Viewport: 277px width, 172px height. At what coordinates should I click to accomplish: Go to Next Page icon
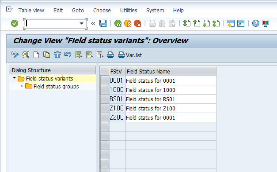(x=206, y=23)
